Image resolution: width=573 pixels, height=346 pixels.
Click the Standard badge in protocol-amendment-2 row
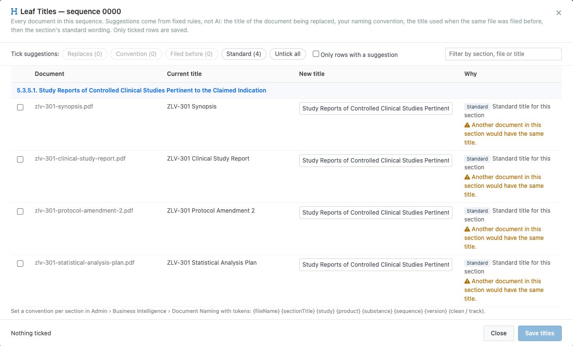(477, 211)
